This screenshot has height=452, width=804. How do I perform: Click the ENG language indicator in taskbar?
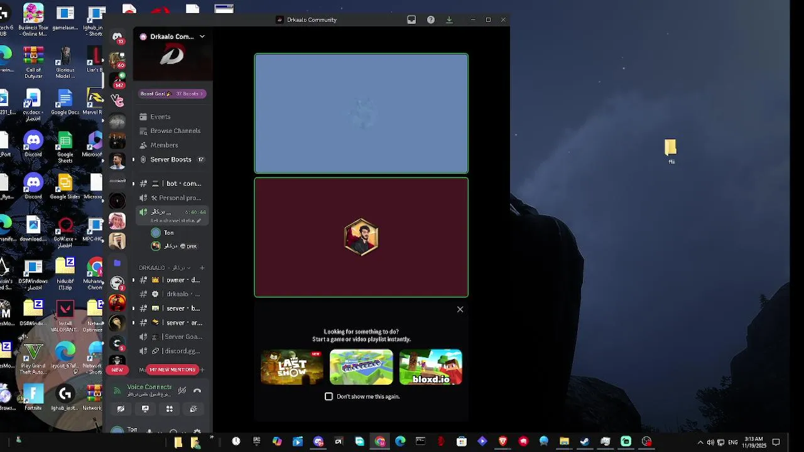point(733,442)
